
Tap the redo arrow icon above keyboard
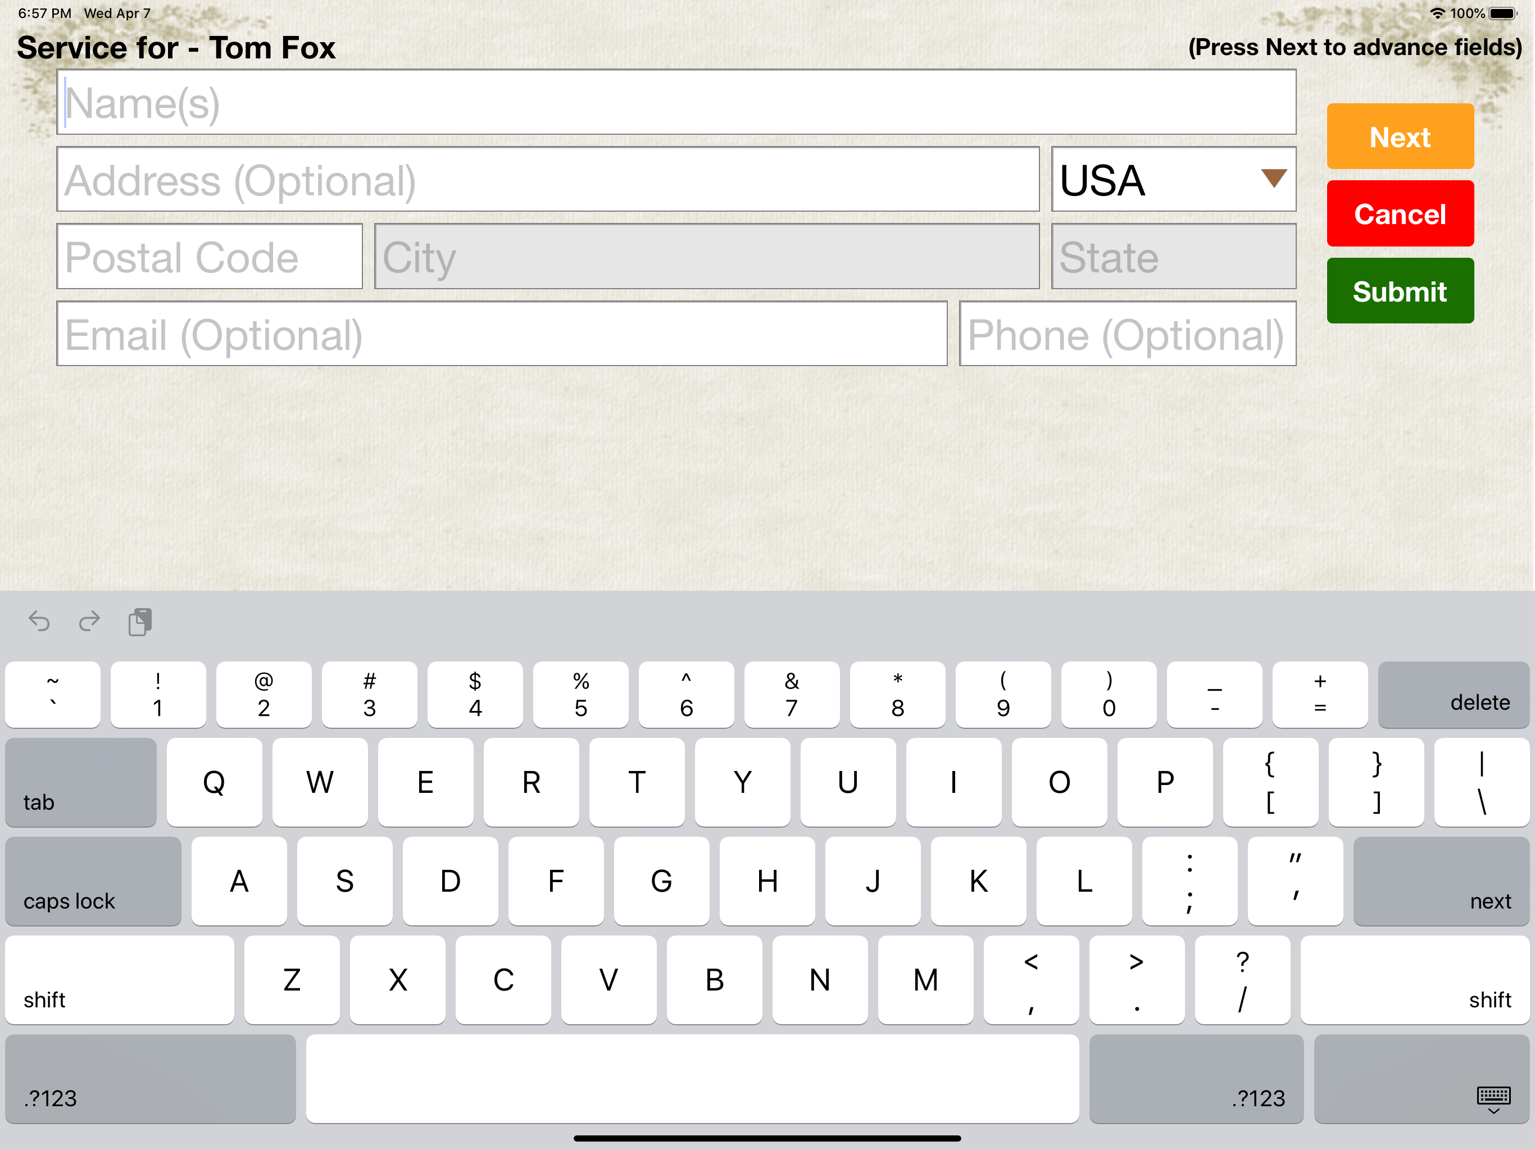click(x=89, y=621)
